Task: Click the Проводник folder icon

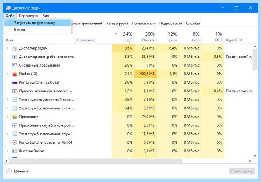Action: click(15, 117)
